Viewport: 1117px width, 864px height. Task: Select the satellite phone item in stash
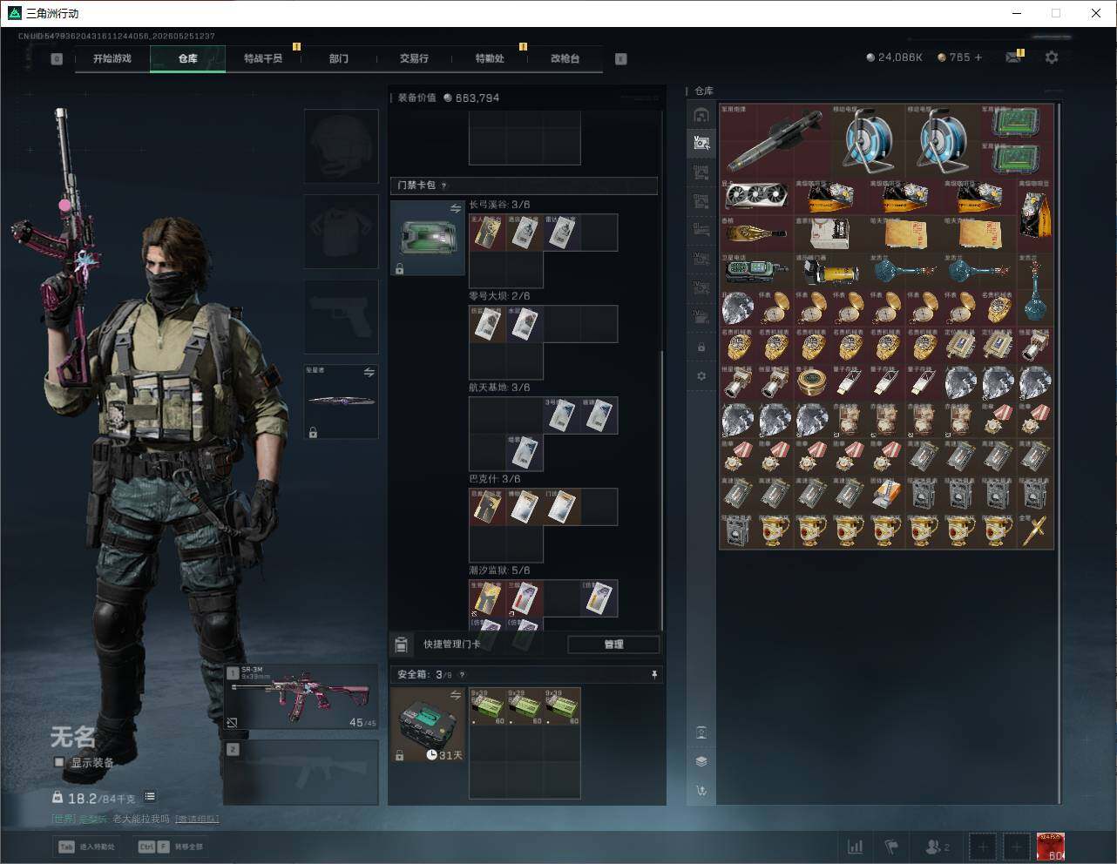click(x=756, y=270)
